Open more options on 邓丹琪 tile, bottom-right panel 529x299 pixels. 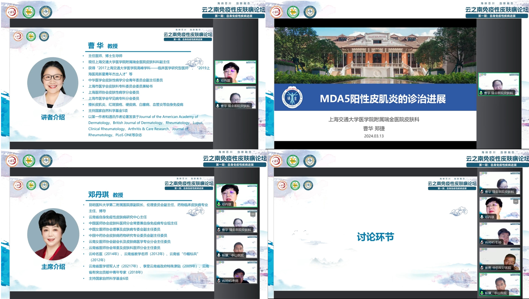(x=516, y=202)
